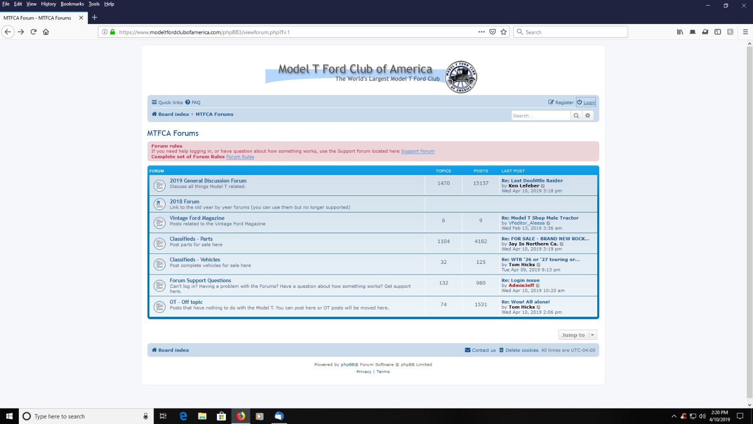View latest post icon beside Ken Lefeber
Viewport: 753px width, 424px height.
[x=543, y=186]
